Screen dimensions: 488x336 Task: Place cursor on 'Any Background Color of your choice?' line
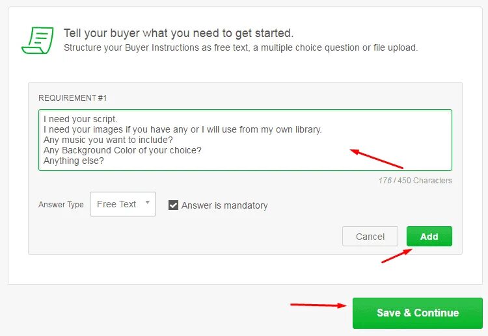click(122, 150)
